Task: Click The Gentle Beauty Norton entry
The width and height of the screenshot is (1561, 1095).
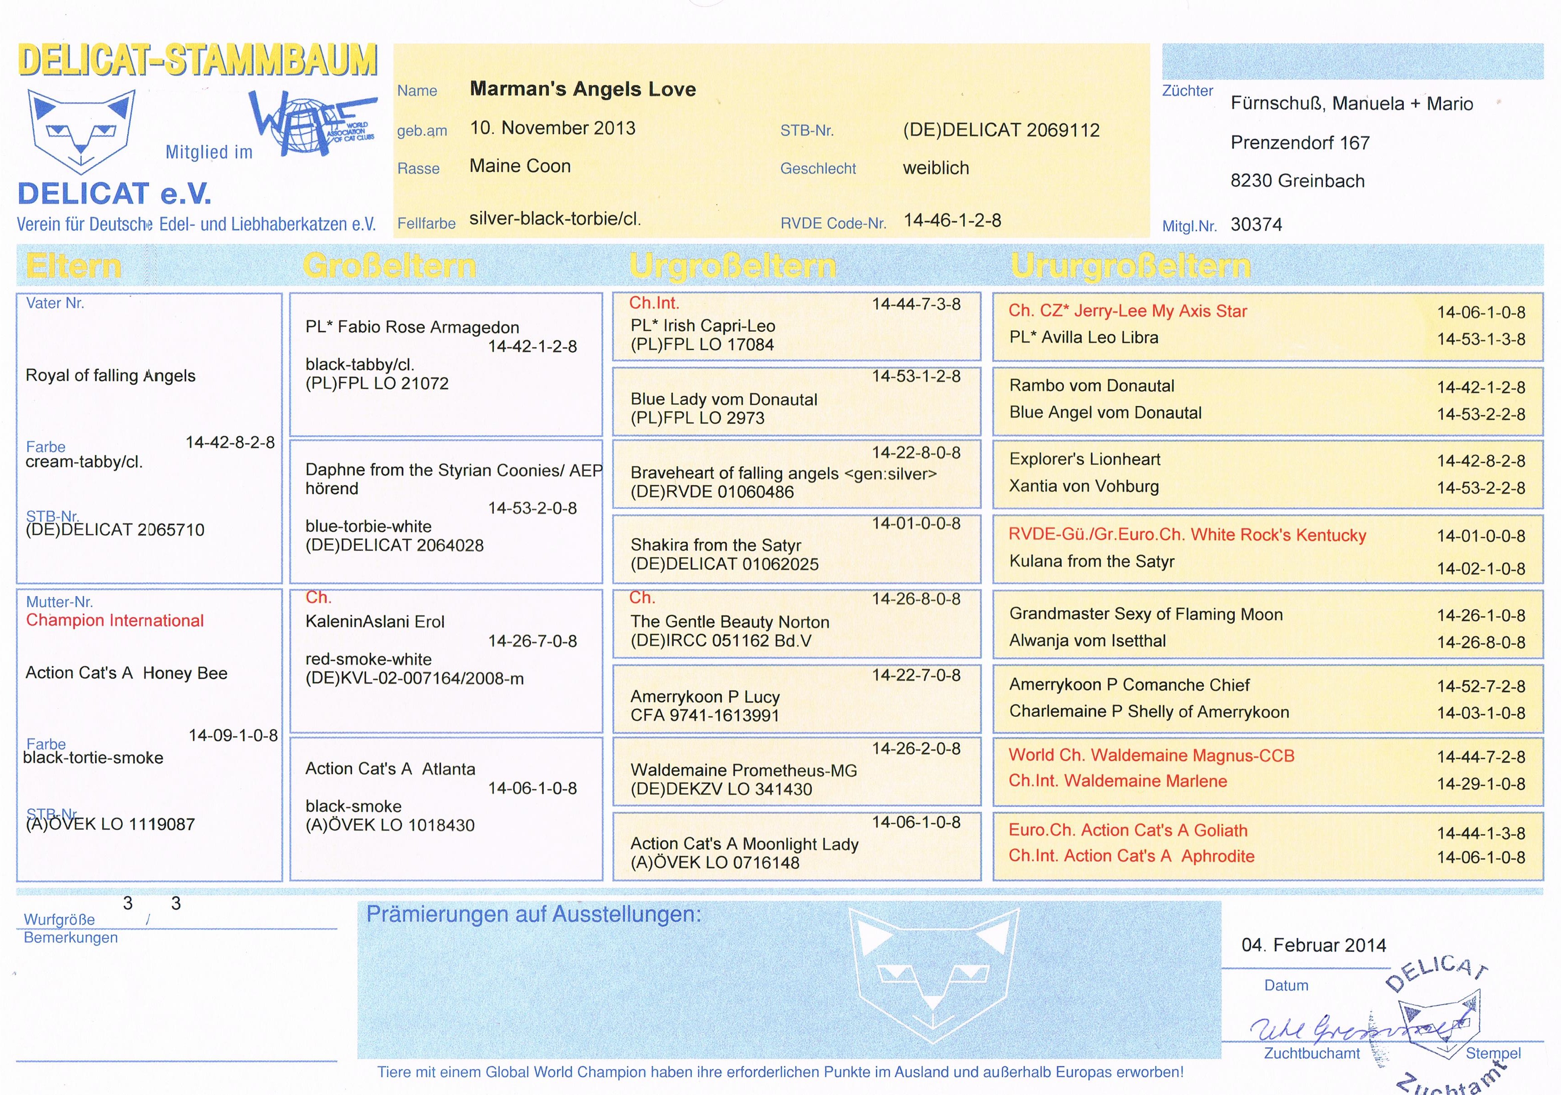Action: [x=730, y=622]
